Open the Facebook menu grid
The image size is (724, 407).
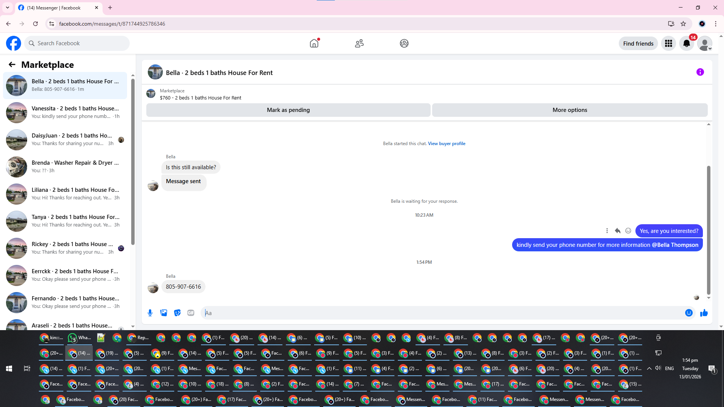tap(669, 44)
